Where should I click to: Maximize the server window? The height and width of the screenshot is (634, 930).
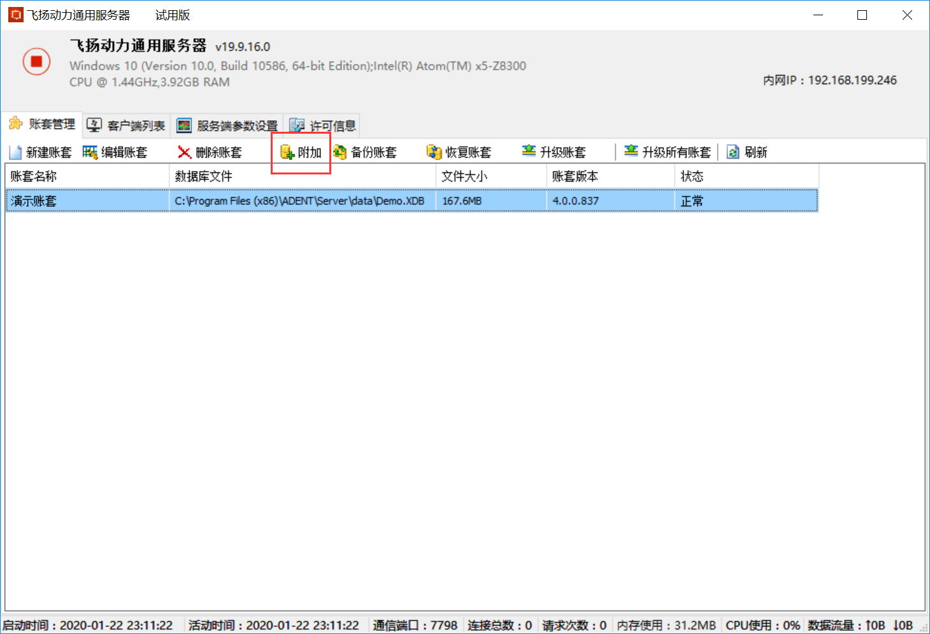click(862, 15)
